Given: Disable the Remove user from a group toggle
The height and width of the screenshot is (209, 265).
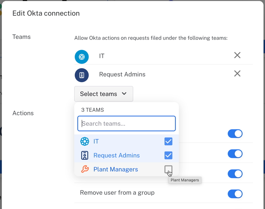Looking at the screenshot, I should click(235, 194).
